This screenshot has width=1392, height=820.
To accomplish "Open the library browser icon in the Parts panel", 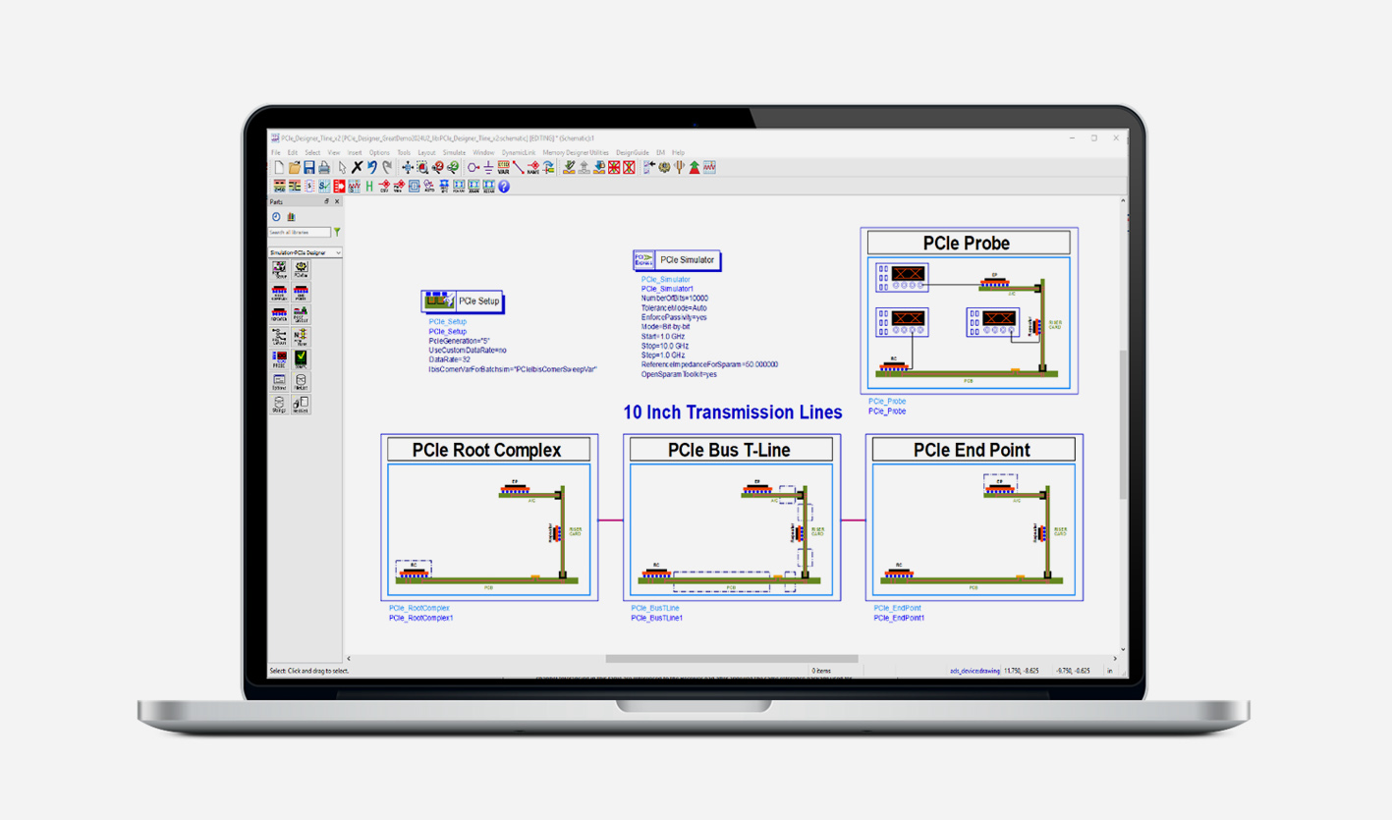I will click(290, 216).
